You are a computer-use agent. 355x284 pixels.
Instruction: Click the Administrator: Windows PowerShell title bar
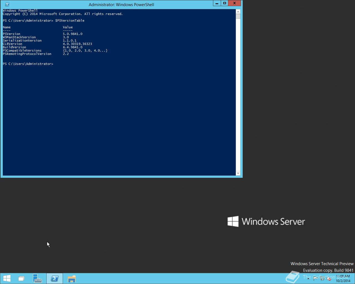pos(121,4)
